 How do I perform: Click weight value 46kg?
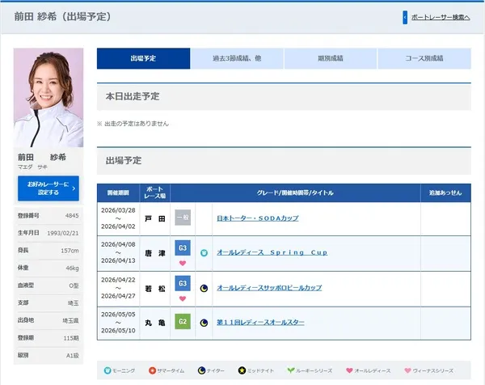pyautogui.click(x=72, y=268)
